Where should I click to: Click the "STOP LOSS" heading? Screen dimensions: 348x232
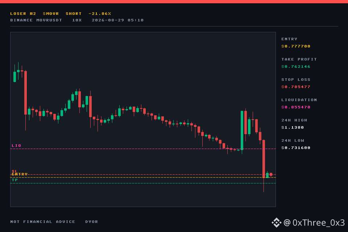click(x=296, y=79)
